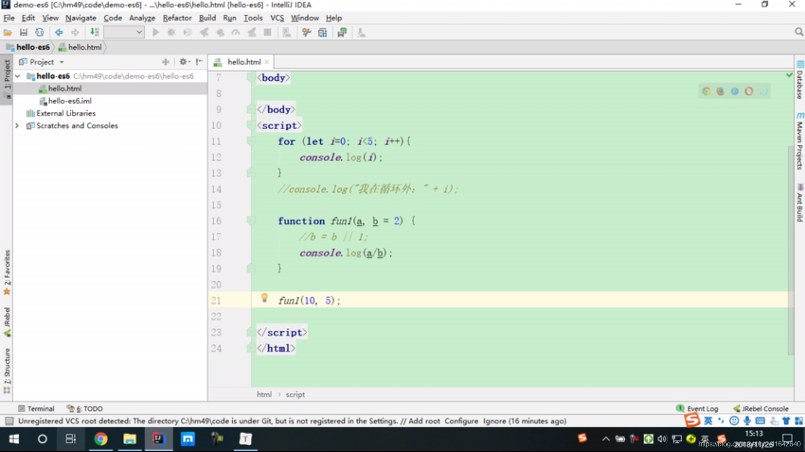
Task: Open the Project panel gear settings menu
Action: pos(184,62)
